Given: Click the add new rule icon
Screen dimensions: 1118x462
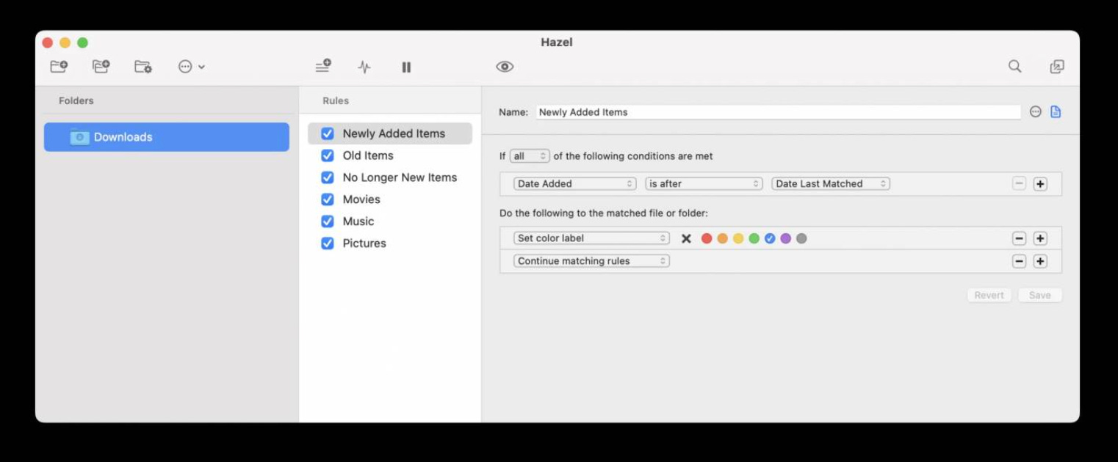Looking at the screenshot, I should [323, 67].
